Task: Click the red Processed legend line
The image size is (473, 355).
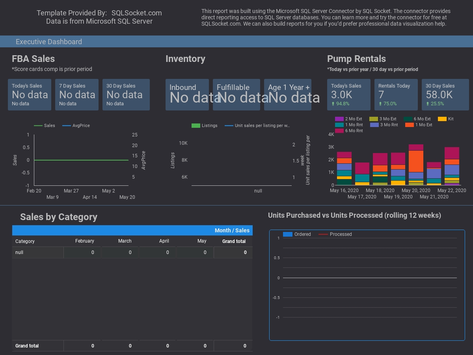Action: [323, 234]
